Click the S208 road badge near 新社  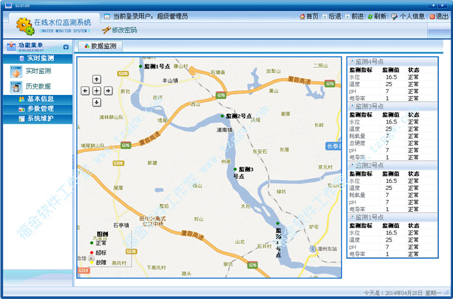coord(123,74)
